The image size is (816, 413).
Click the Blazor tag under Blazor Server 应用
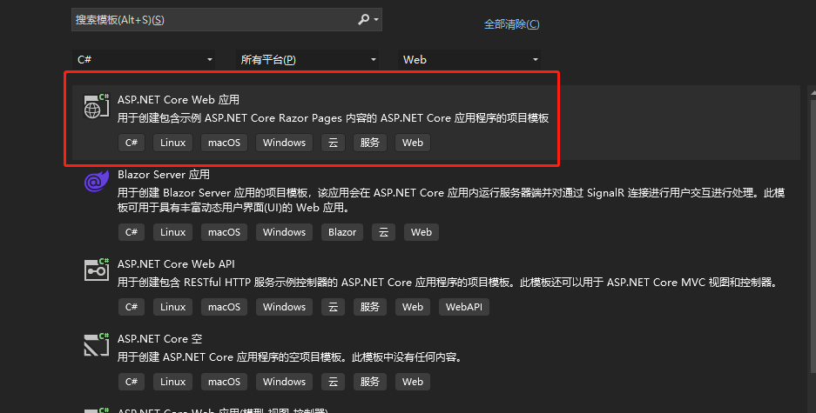coord(342,232)
